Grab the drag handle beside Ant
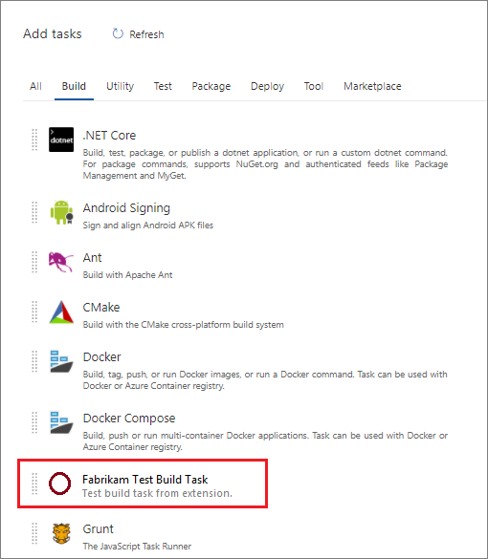 coord(34,262)
